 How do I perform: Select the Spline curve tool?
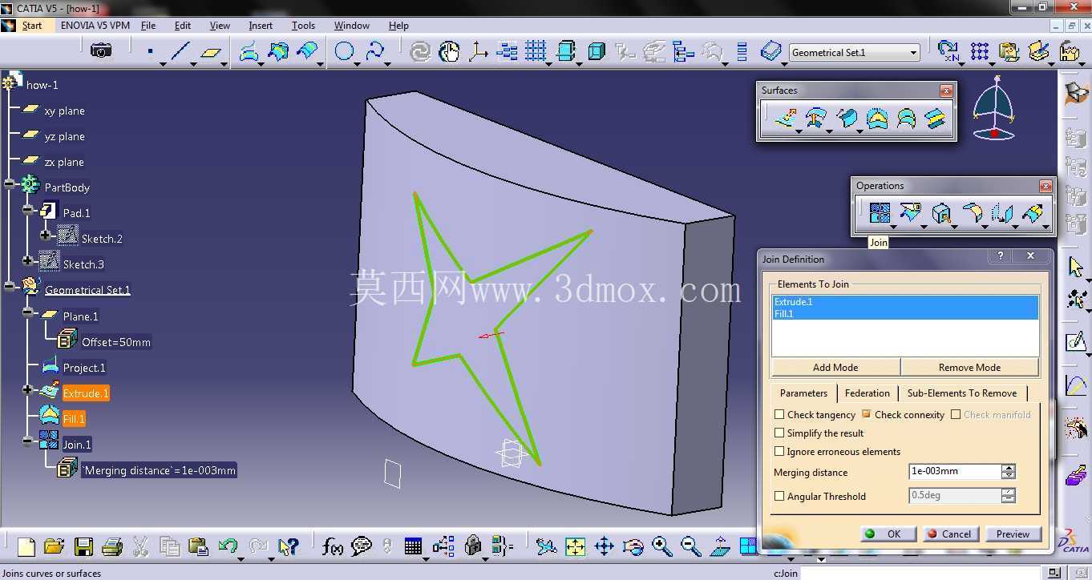(x=375, y=52)
